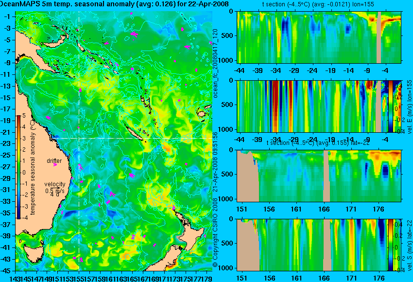This screenshot has height=282, width=413.
Task: Click the '176' tick under lat=-22 velocity section
Action: click(379, 278)
